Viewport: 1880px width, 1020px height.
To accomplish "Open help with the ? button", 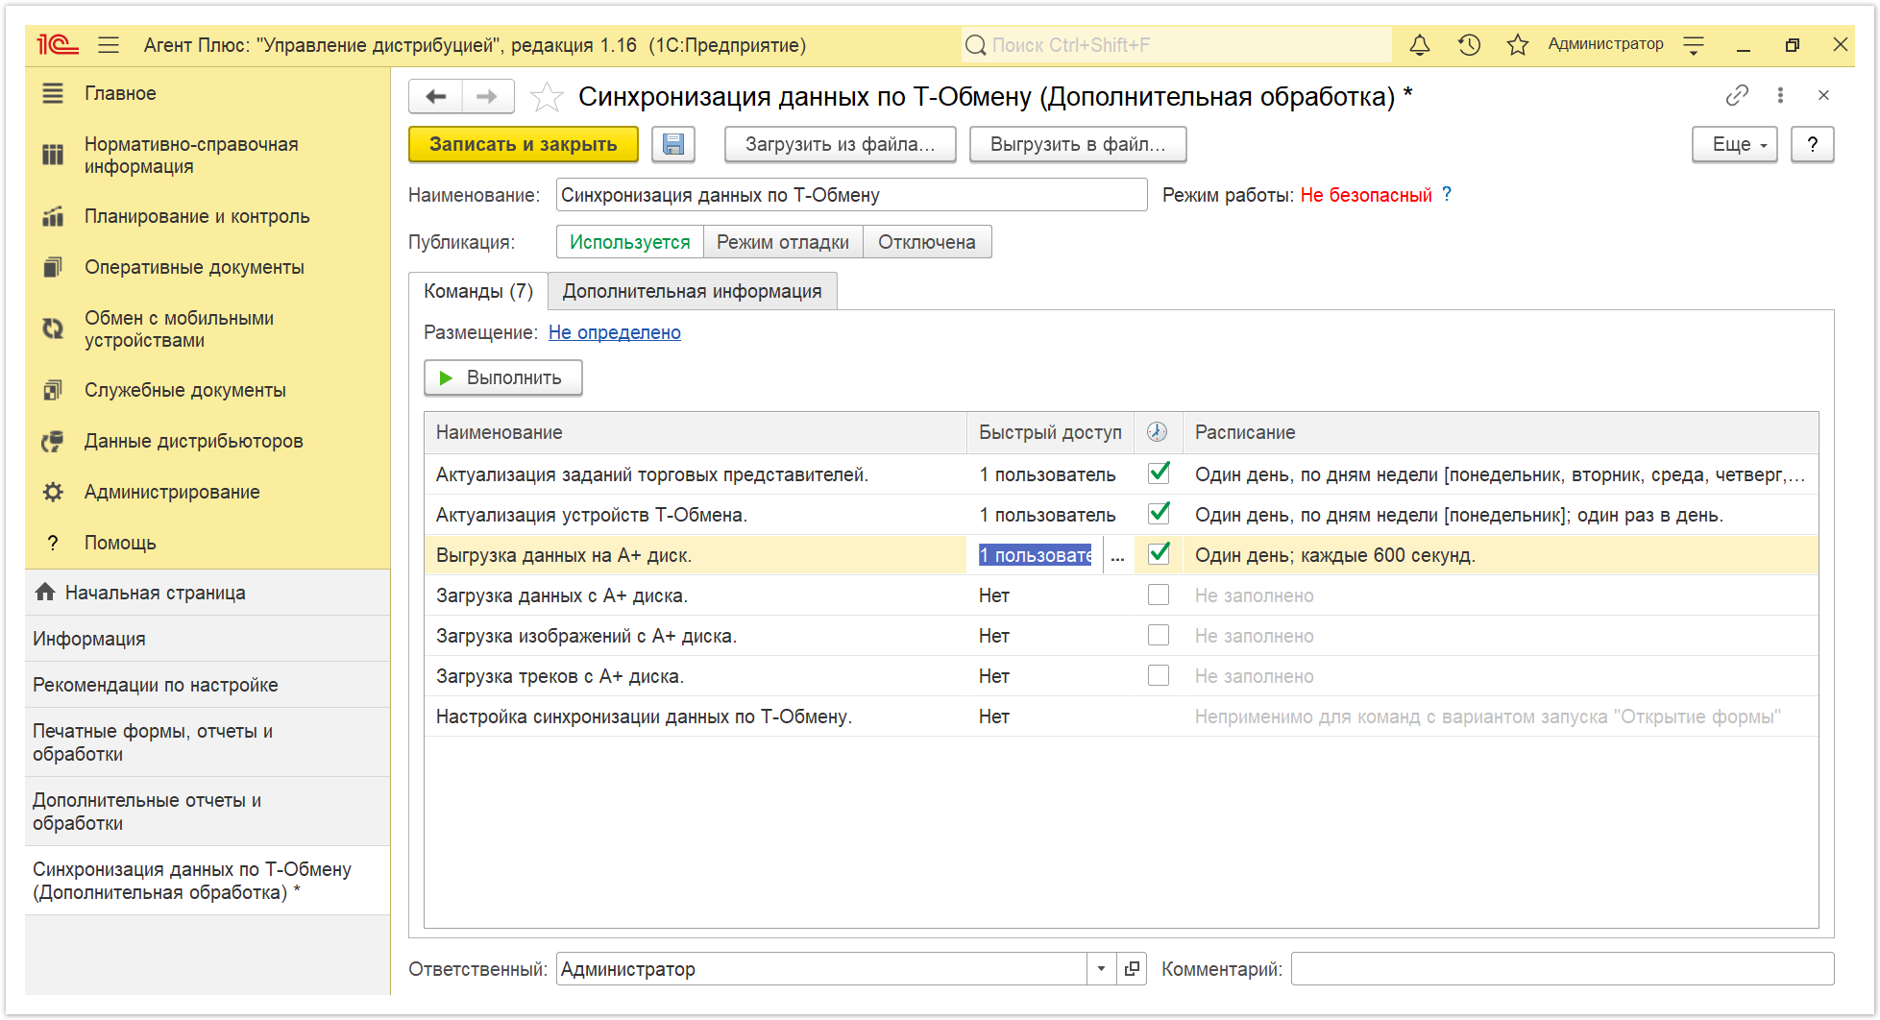I will (1813, 144).
